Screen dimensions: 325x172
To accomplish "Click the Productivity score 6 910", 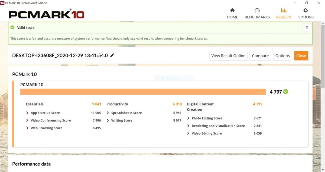I will [177, 104].
